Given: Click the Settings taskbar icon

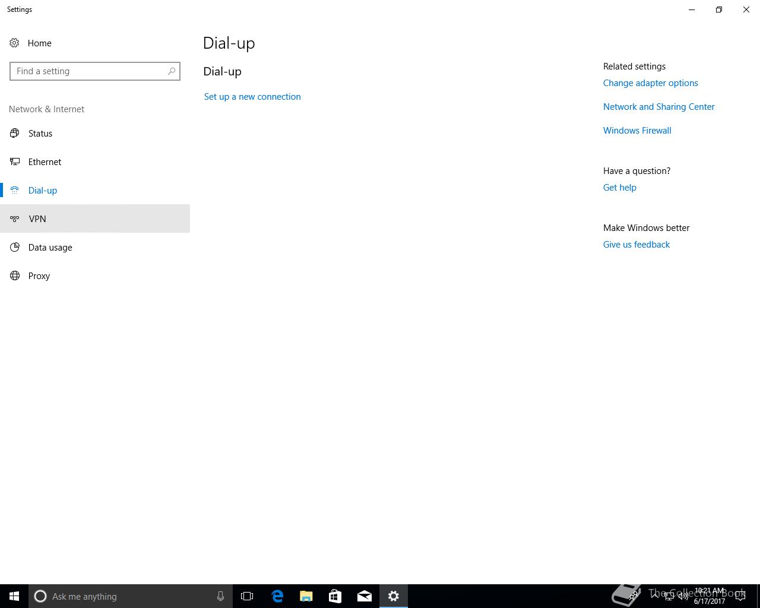Looking at the screenshot, I should (394, 596).
